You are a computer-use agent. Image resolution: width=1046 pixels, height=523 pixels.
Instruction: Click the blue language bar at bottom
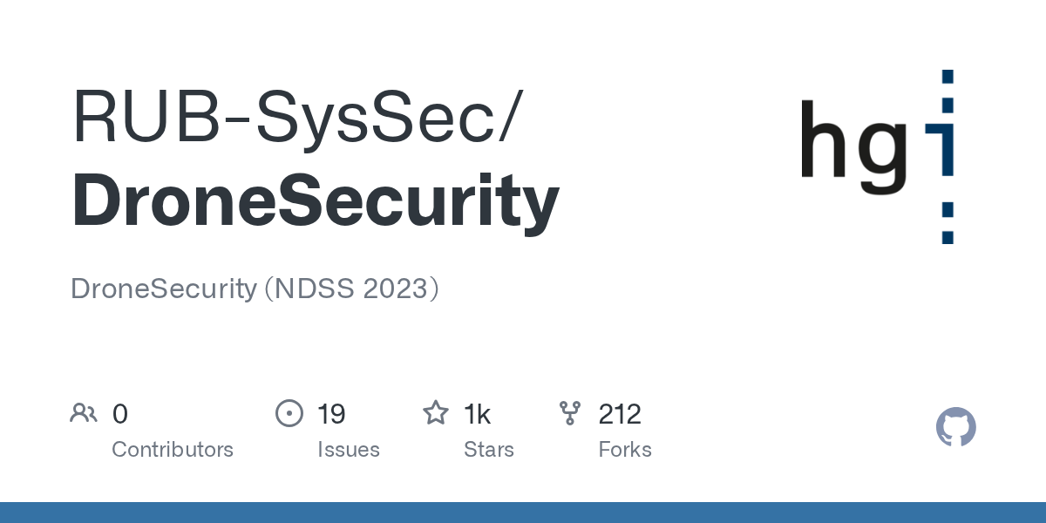click(x=523, y=513)
